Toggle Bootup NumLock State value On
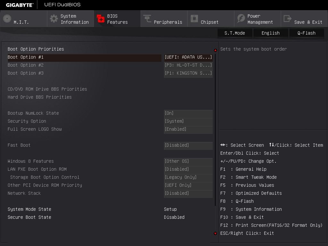The image size is (328, 246). pos(188,113)
